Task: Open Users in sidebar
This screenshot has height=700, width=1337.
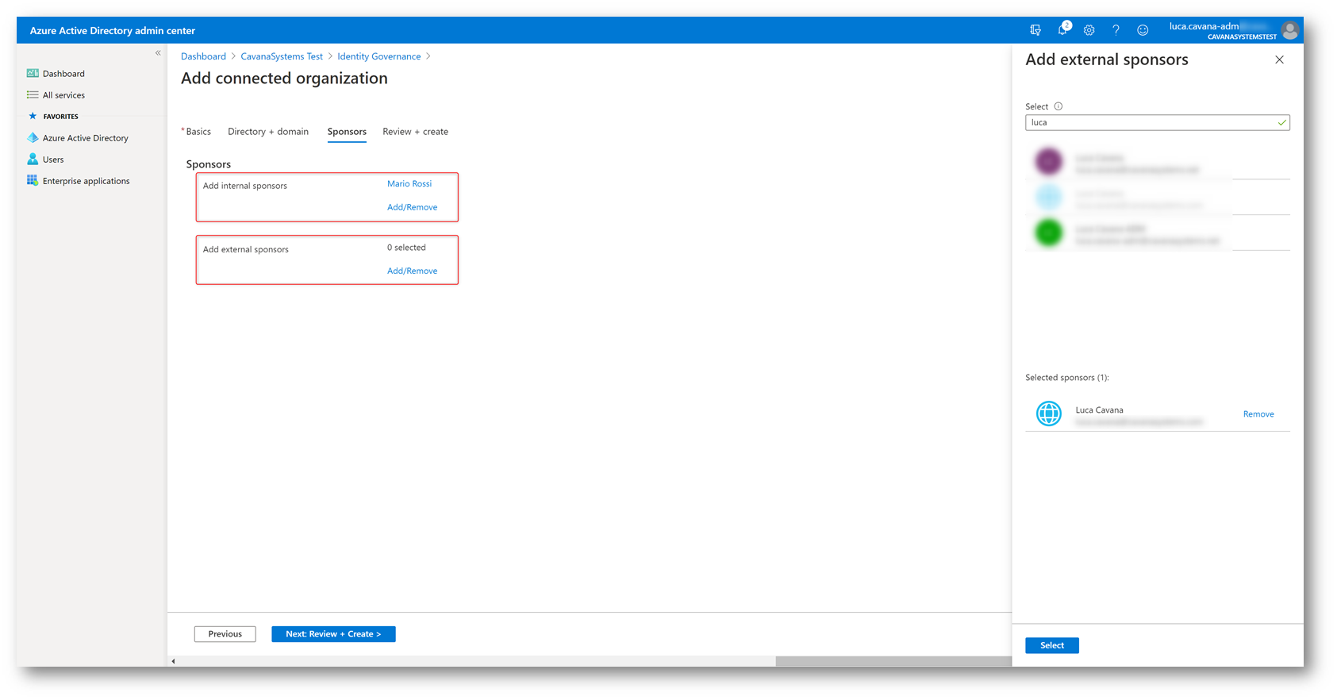Action: pos(53,160)
